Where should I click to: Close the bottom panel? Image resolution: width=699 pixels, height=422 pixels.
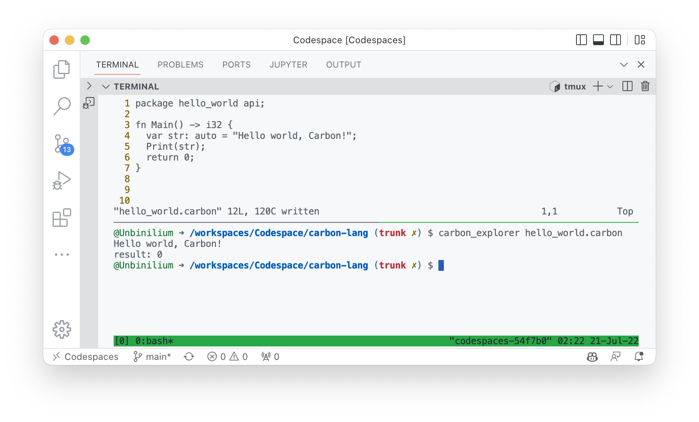641,65
